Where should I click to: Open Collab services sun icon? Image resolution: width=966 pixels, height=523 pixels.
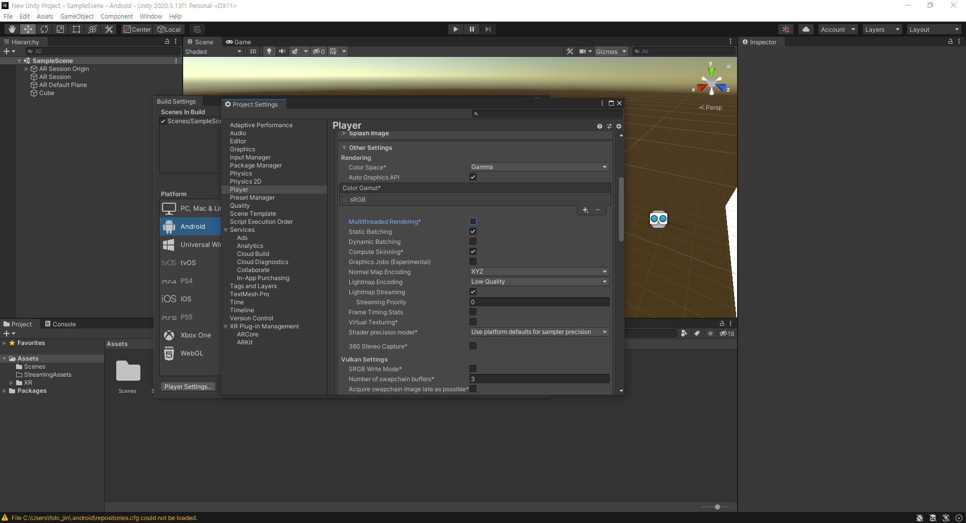coord(786,29)
